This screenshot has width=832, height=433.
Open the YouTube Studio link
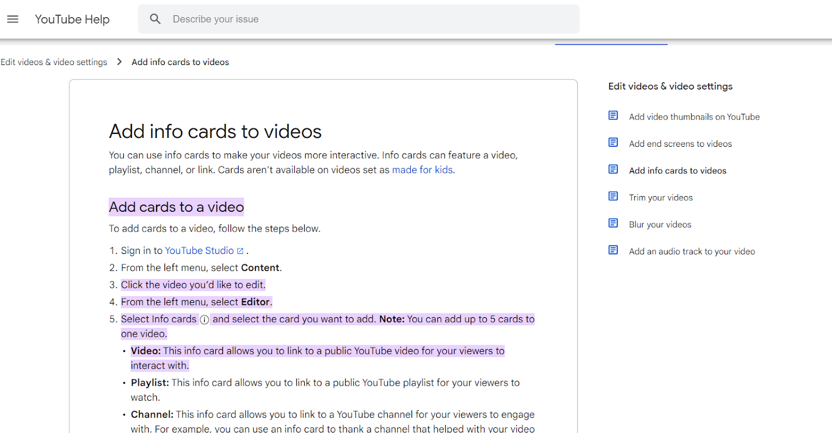200,250
